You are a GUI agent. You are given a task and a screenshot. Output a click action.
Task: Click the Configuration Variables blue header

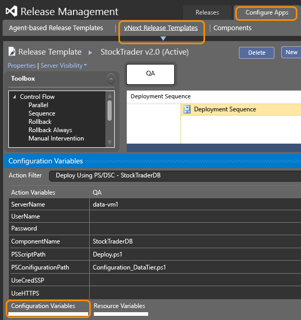[152, 161]
